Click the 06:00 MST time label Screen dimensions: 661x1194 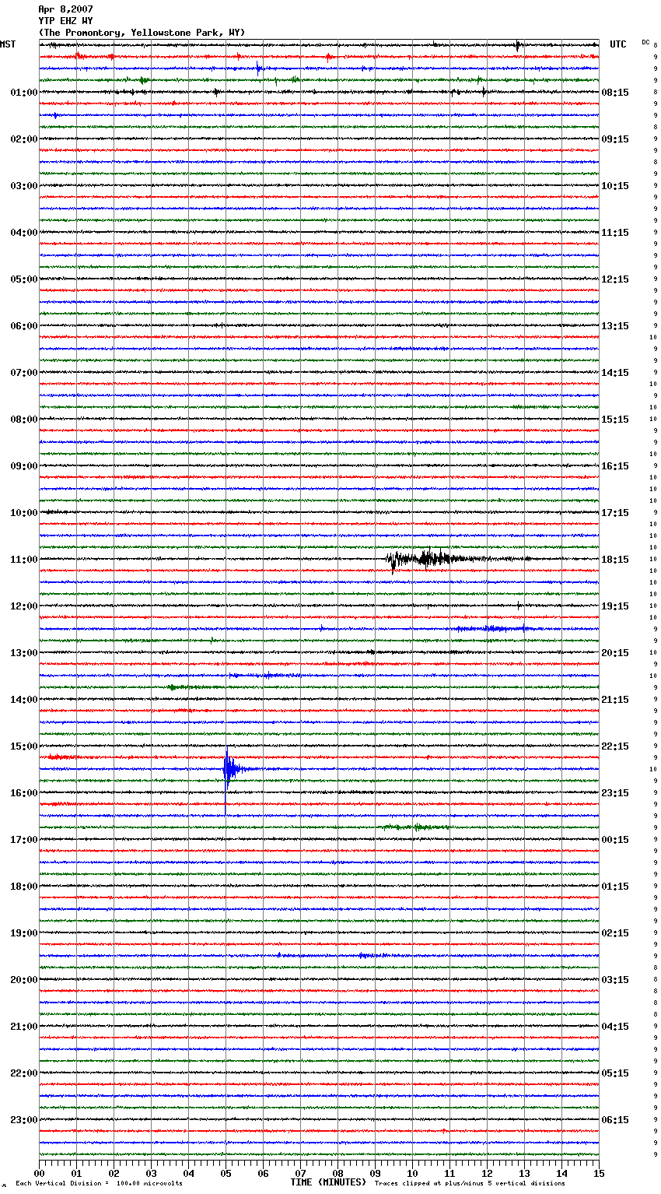(23, 326)
